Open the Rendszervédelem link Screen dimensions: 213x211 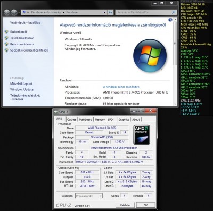tap(22, 44)
